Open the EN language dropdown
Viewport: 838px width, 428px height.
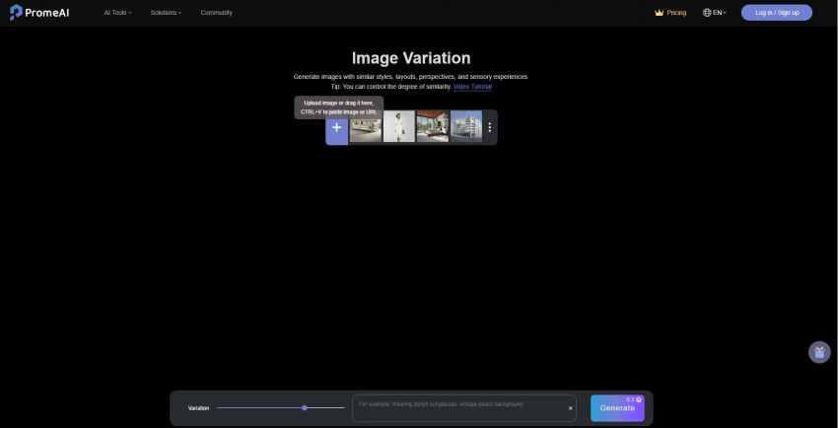point(720,13)
